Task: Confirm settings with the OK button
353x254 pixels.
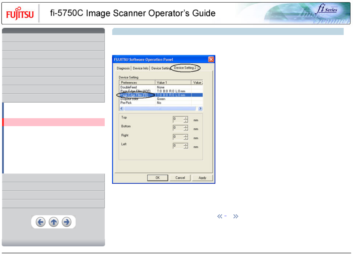Action: click(x=158, y=178)
